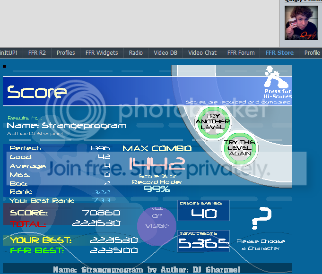Click the Try Another Level button
Viewport: 322px width, 274px height.
click(212, 121)
